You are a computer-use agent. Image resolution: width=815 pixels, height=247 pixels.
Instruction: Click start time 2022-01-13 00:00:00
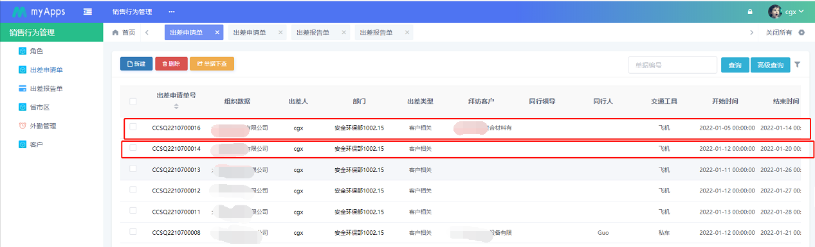tap(727, 211)
